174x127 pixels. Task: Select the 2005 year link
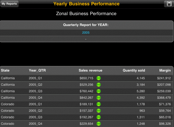(86, 33)
